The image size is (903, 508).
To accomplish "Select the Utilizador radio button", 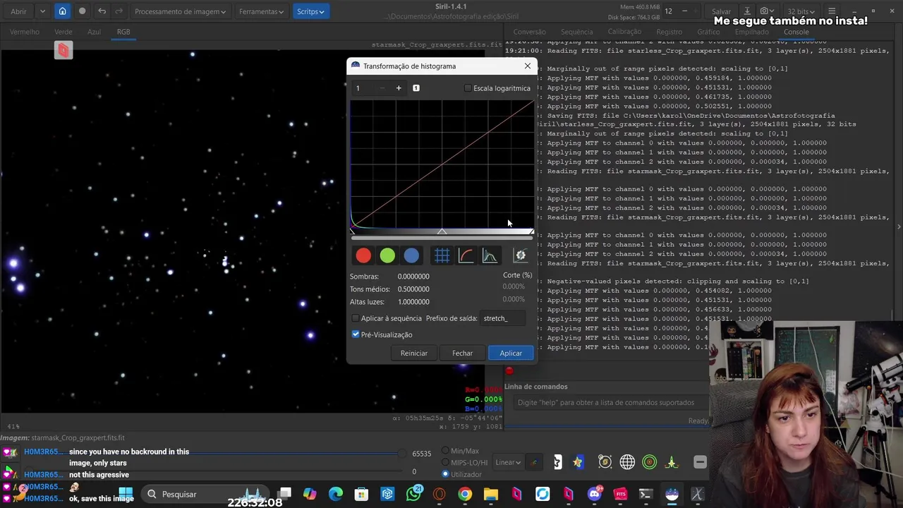I will click(445, 474).
